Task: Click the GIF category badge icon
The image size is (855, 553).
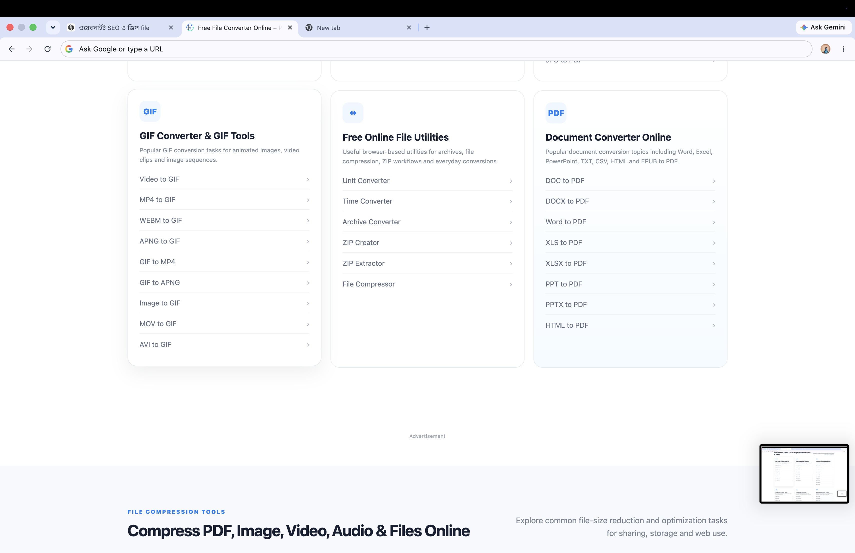Action: [x=150, y=112]
